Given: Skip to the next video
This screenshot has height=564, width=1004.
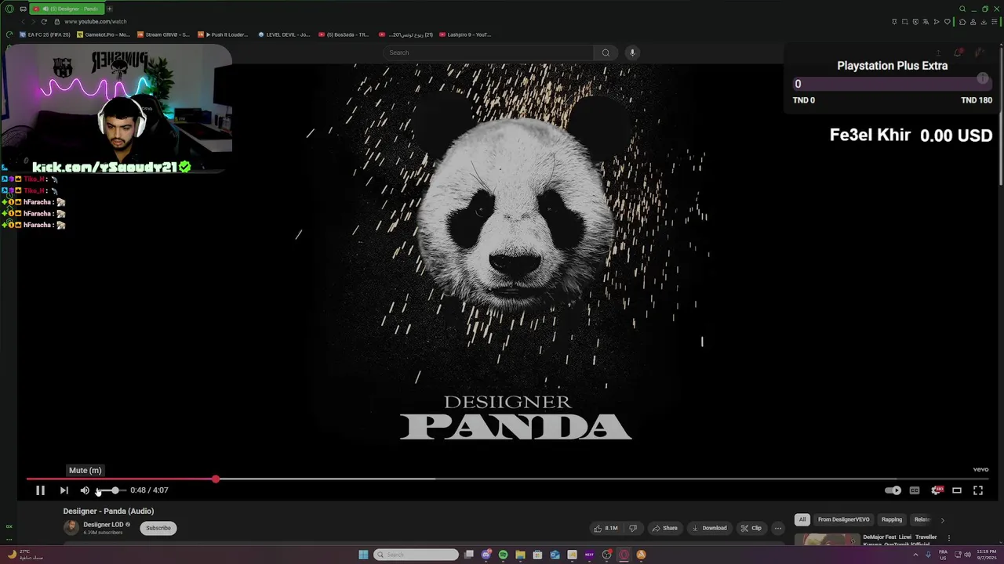Looking at the screenshot, I should [64, 490].
